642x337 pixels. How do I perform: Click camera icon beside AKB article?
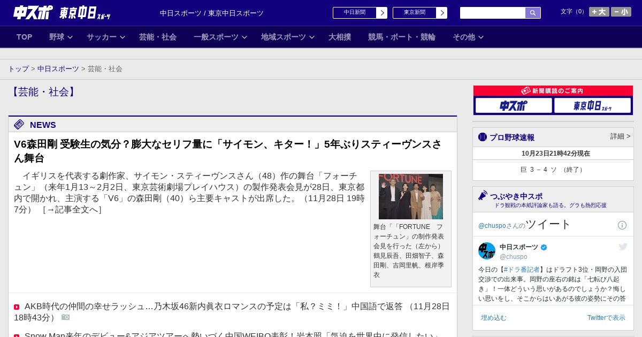(66, 317)
